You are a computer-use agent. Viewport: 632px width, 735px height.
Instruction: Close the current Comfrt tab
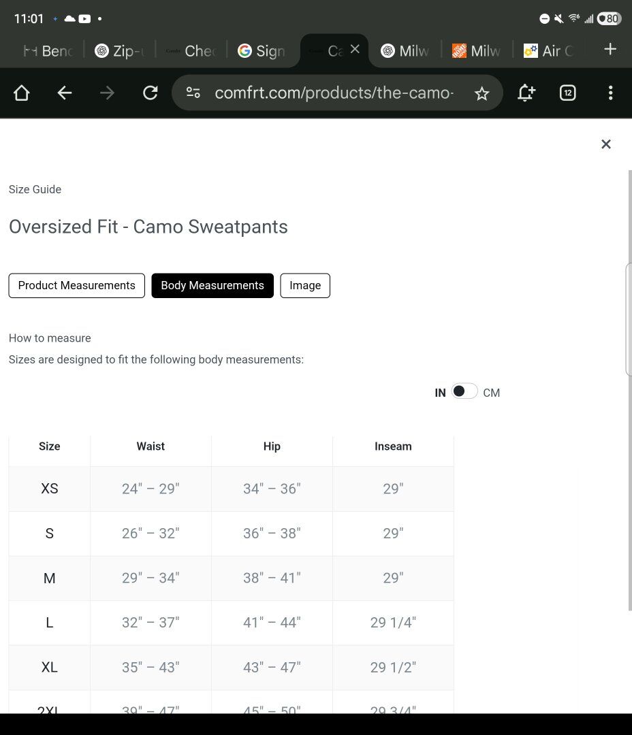(x=355, y=49)
